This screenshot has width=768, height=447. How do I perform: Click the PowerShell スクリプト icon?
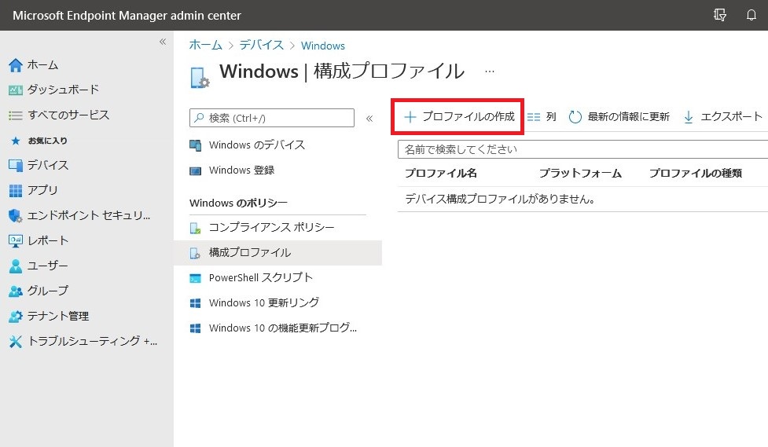[x=196, y=278]
